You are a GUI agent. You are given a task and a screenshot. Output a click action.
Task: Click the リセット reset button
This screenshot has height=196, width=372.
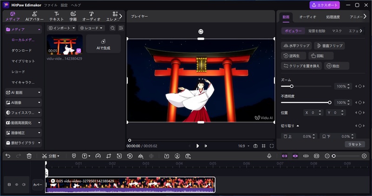click(355, 144)
